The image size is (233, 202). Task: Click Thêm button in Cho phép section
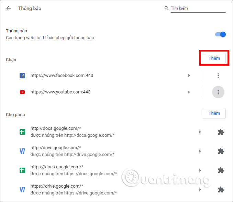[214, 113]
